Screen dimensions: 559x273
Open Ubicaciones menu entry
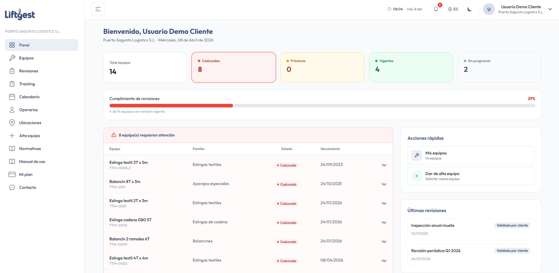pos(42,123)
